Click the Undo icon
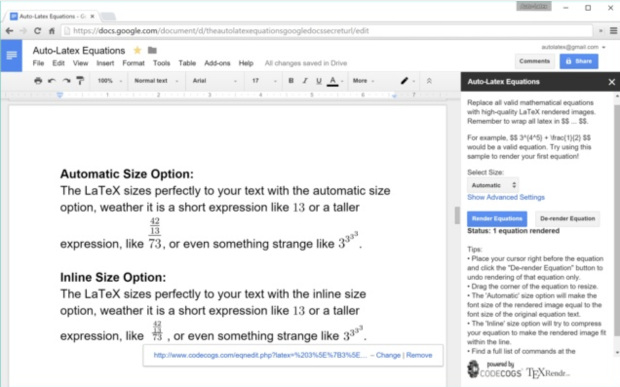The width and height of the screenshot is (620, 387). (51, 81)
